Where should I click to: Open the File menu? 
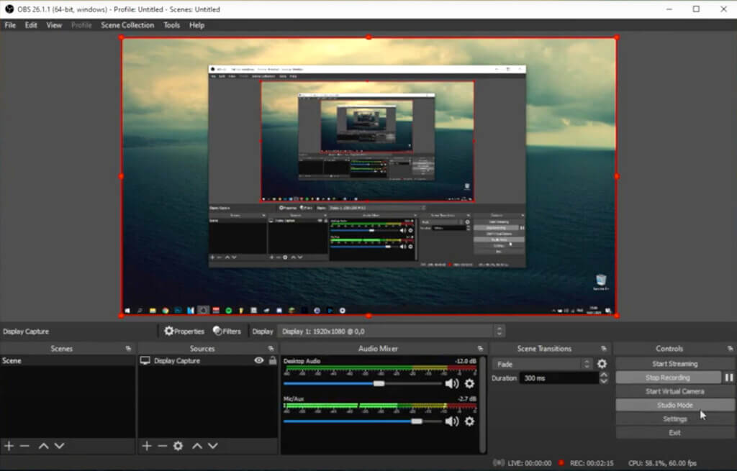10,25
